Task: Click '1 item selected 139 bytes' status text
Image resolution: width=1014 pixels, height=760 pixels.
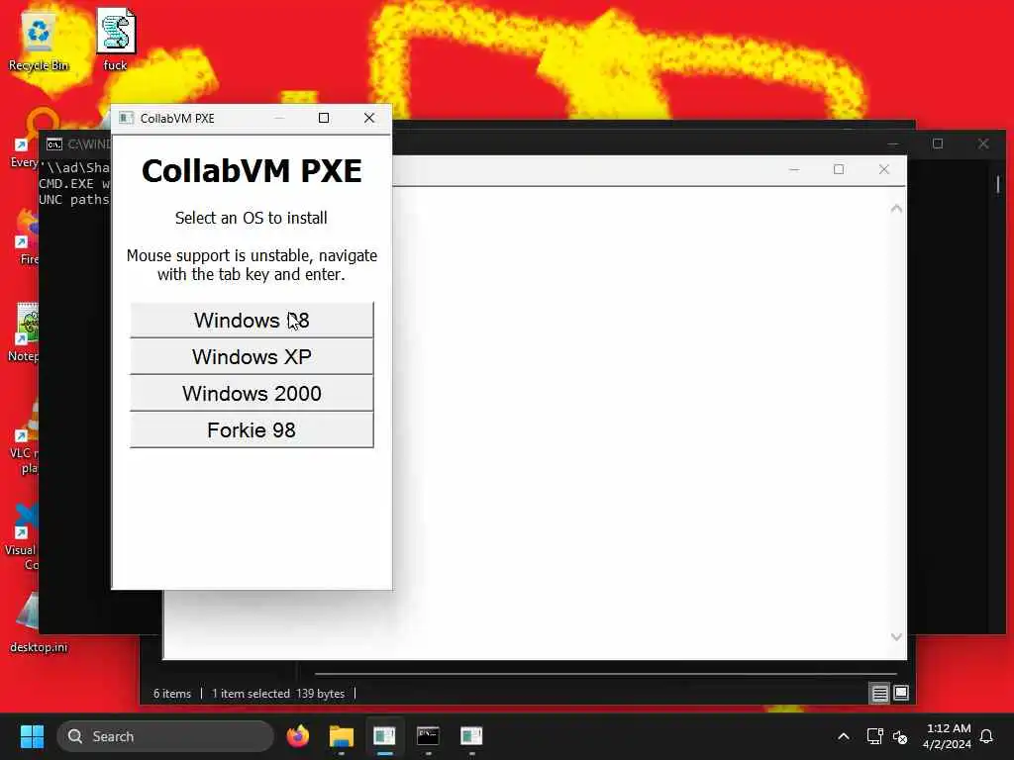Action: (278, 694)
